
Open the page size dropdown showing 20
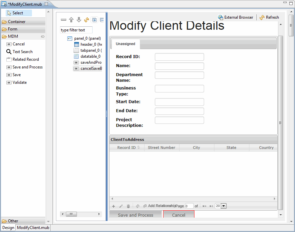(x=223, y=206)
